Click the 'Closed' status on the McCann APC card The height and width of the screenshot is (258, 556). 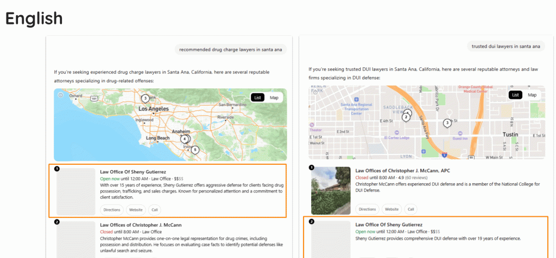point(362,177)
